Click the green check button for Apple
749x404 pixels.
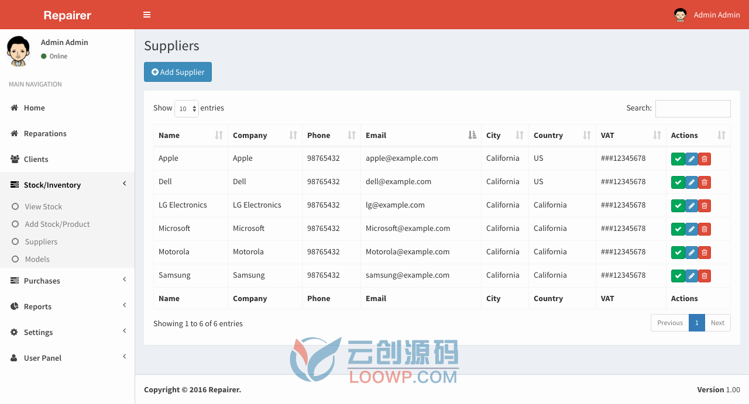678,159
